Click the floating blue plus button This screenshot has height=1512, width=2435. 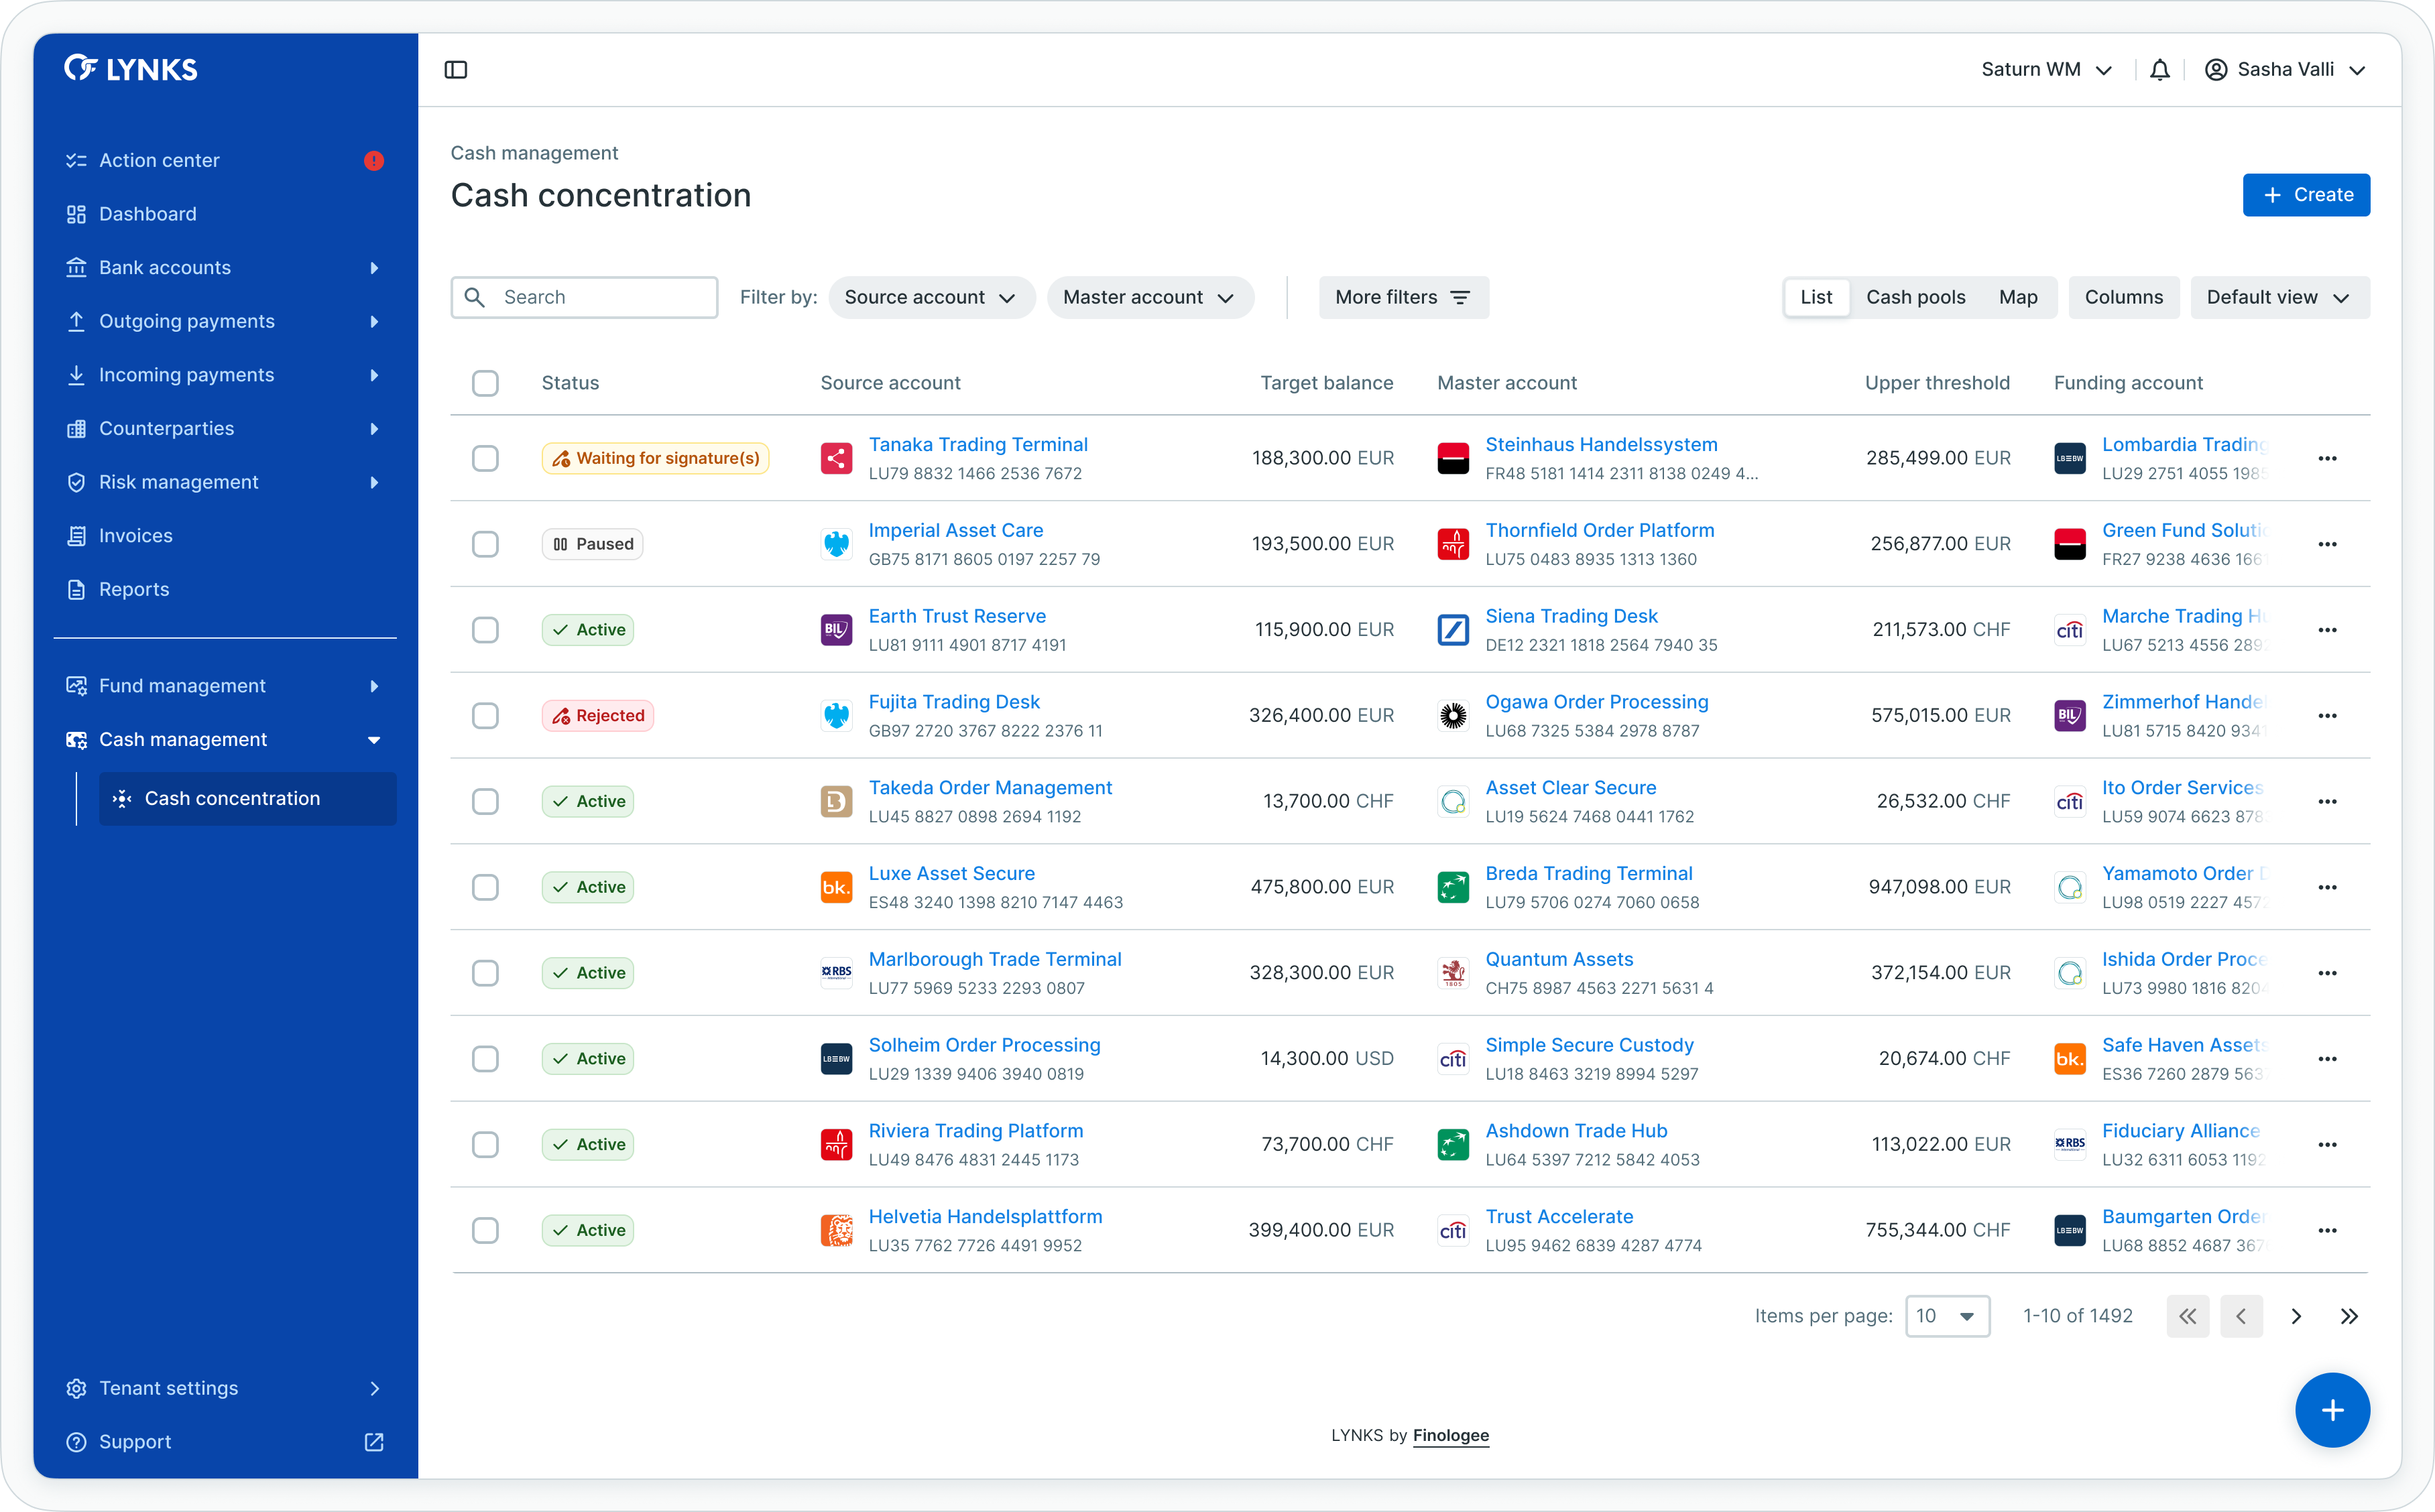coord(2331,1409)
